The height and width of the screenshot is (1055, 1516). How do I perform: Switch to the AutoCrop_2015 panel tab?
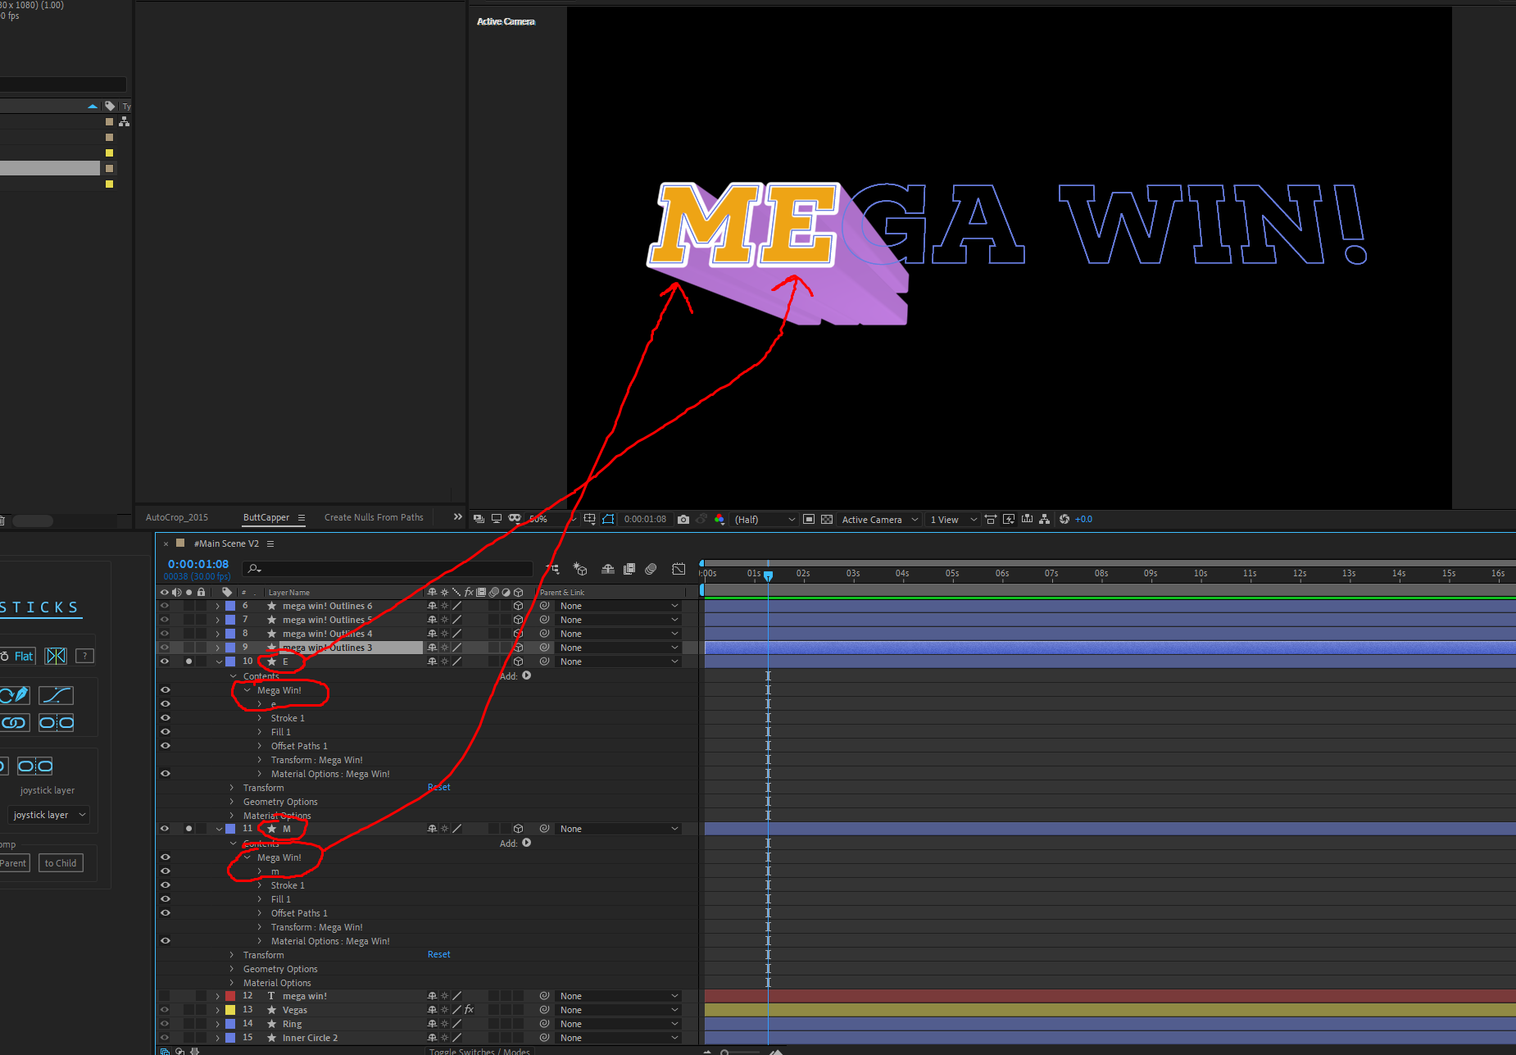(177, 517)
